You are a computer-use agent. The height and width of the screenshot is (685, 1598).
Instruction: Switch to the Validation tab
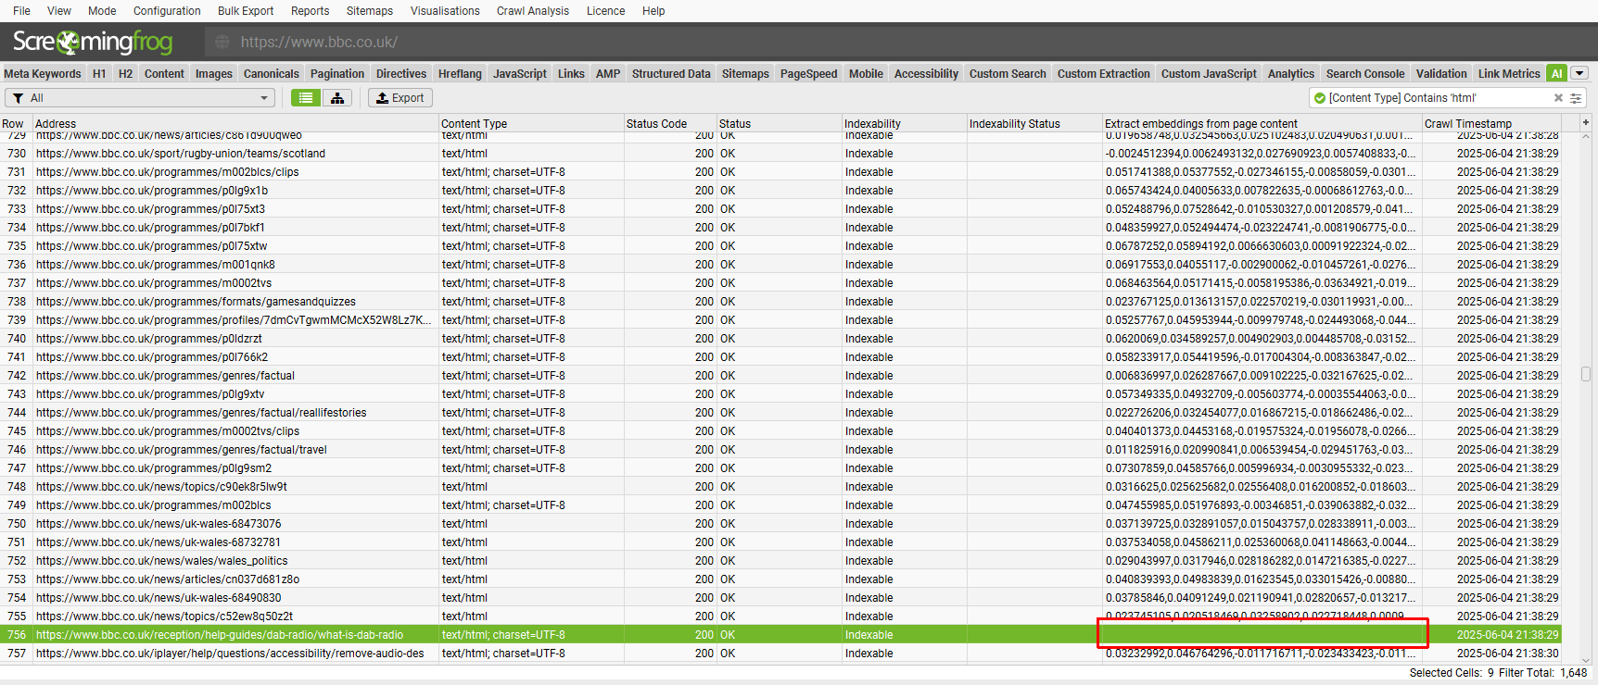[1441, 73]
